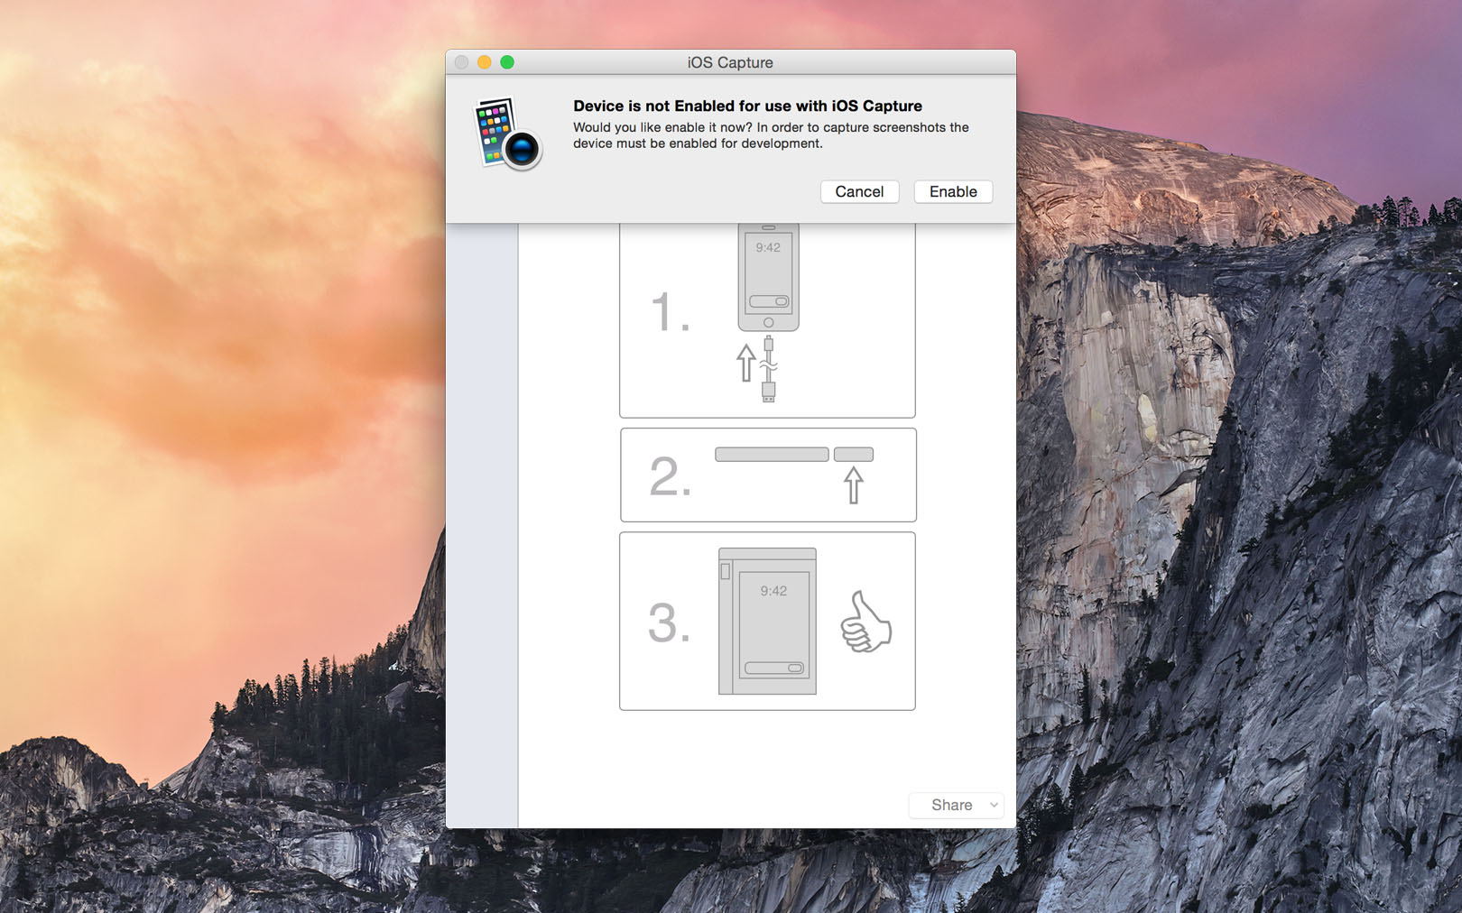
Task: Click the USB cable icon in step 1
Action: (768, 368)
